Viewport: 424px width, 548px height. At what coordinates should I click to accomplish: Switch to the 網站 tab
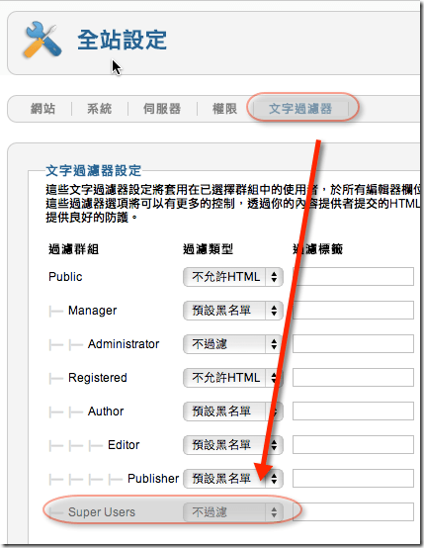click(x=42, y=109)
